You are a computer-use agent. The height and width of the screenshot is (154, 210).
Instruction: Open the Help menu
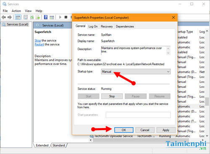[39, 11]
